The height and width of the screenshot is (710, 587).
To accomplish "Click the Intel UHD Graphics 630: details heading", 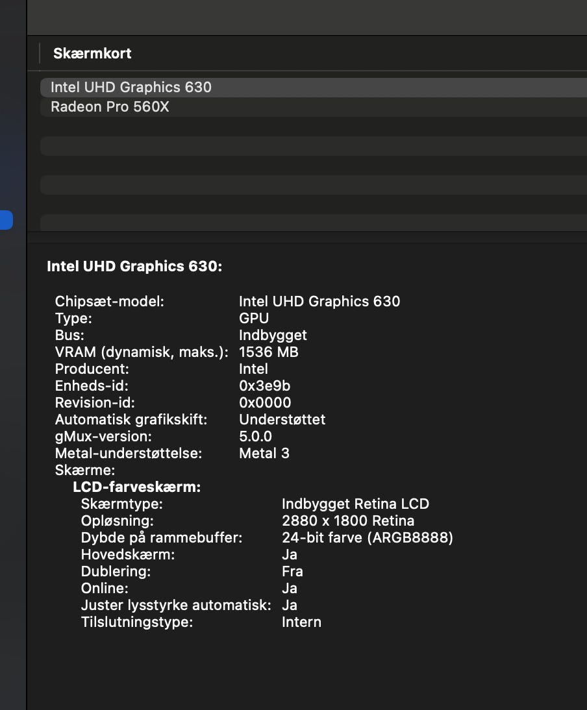I will (x=134, y=266).
